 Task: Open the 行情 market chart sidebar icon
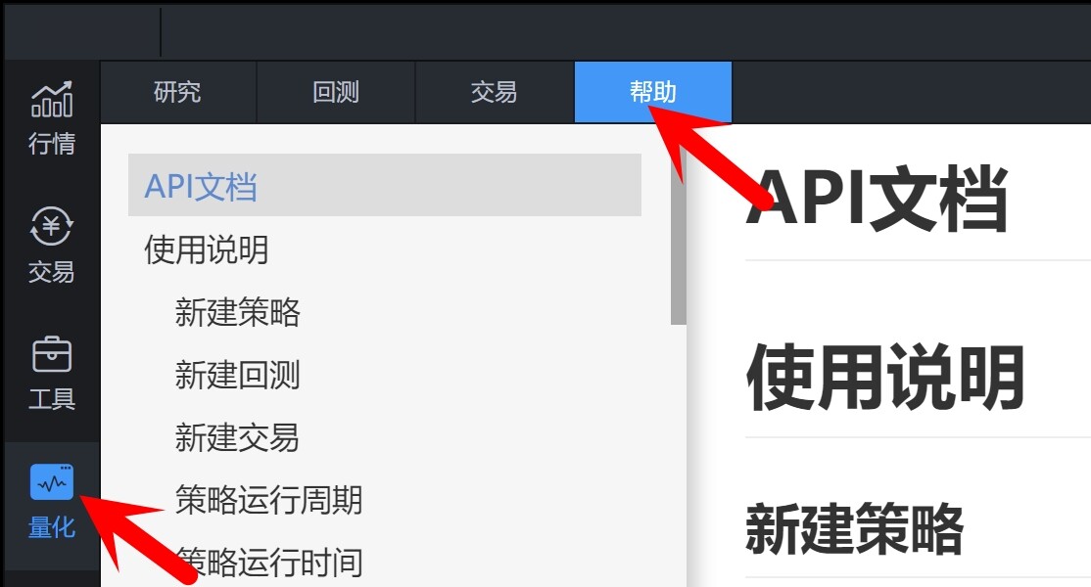pos(51,116)
